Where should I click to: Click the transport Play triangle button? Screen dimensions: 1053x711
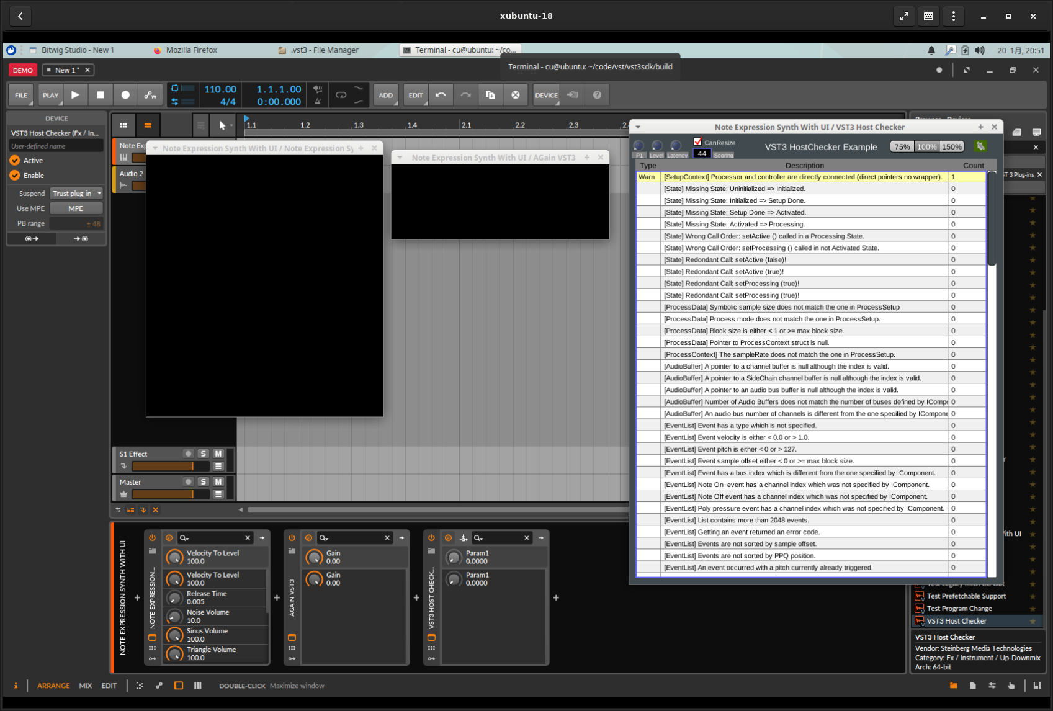75,95
